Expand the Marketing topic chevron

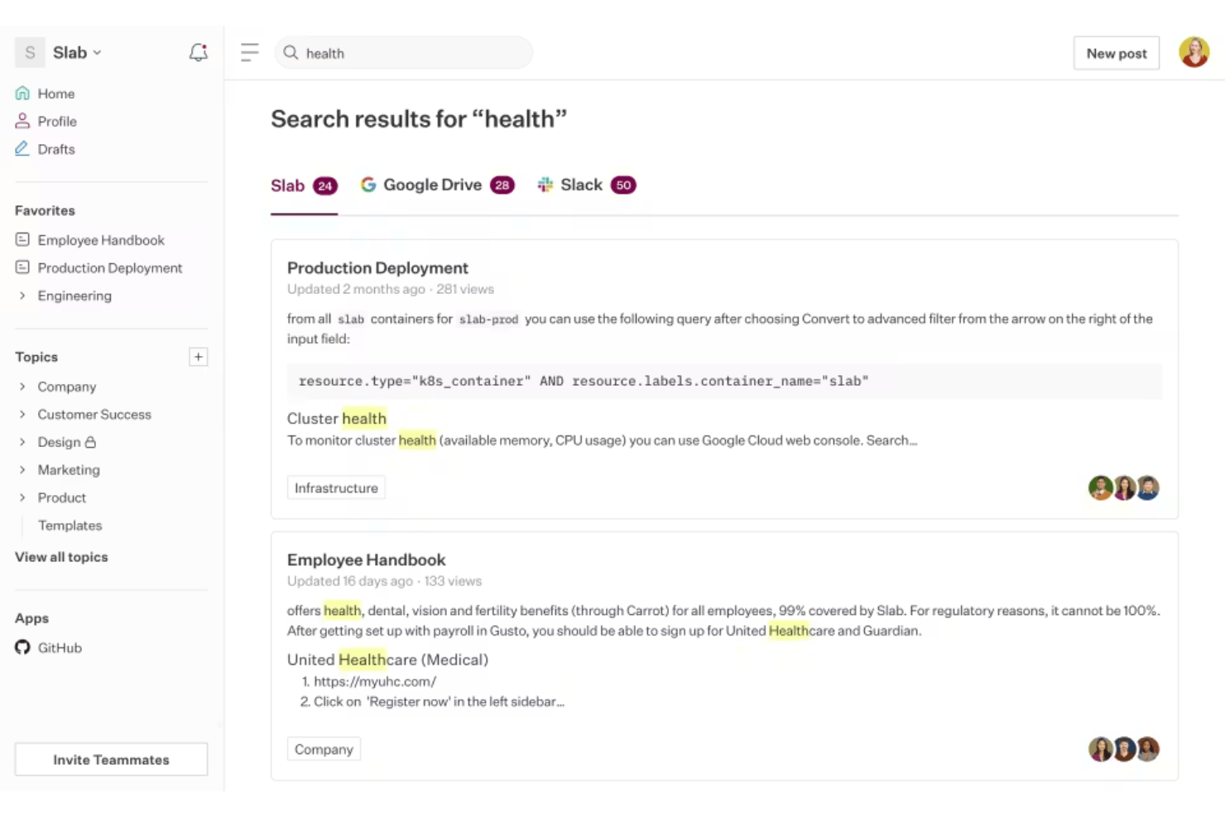22,469
